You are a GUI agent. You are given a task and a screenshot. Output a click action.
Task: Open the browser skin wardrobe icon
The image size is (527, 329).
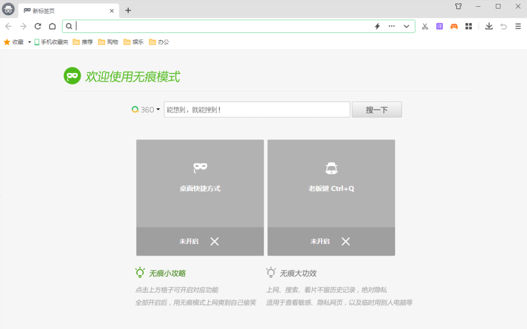[458, 6]
